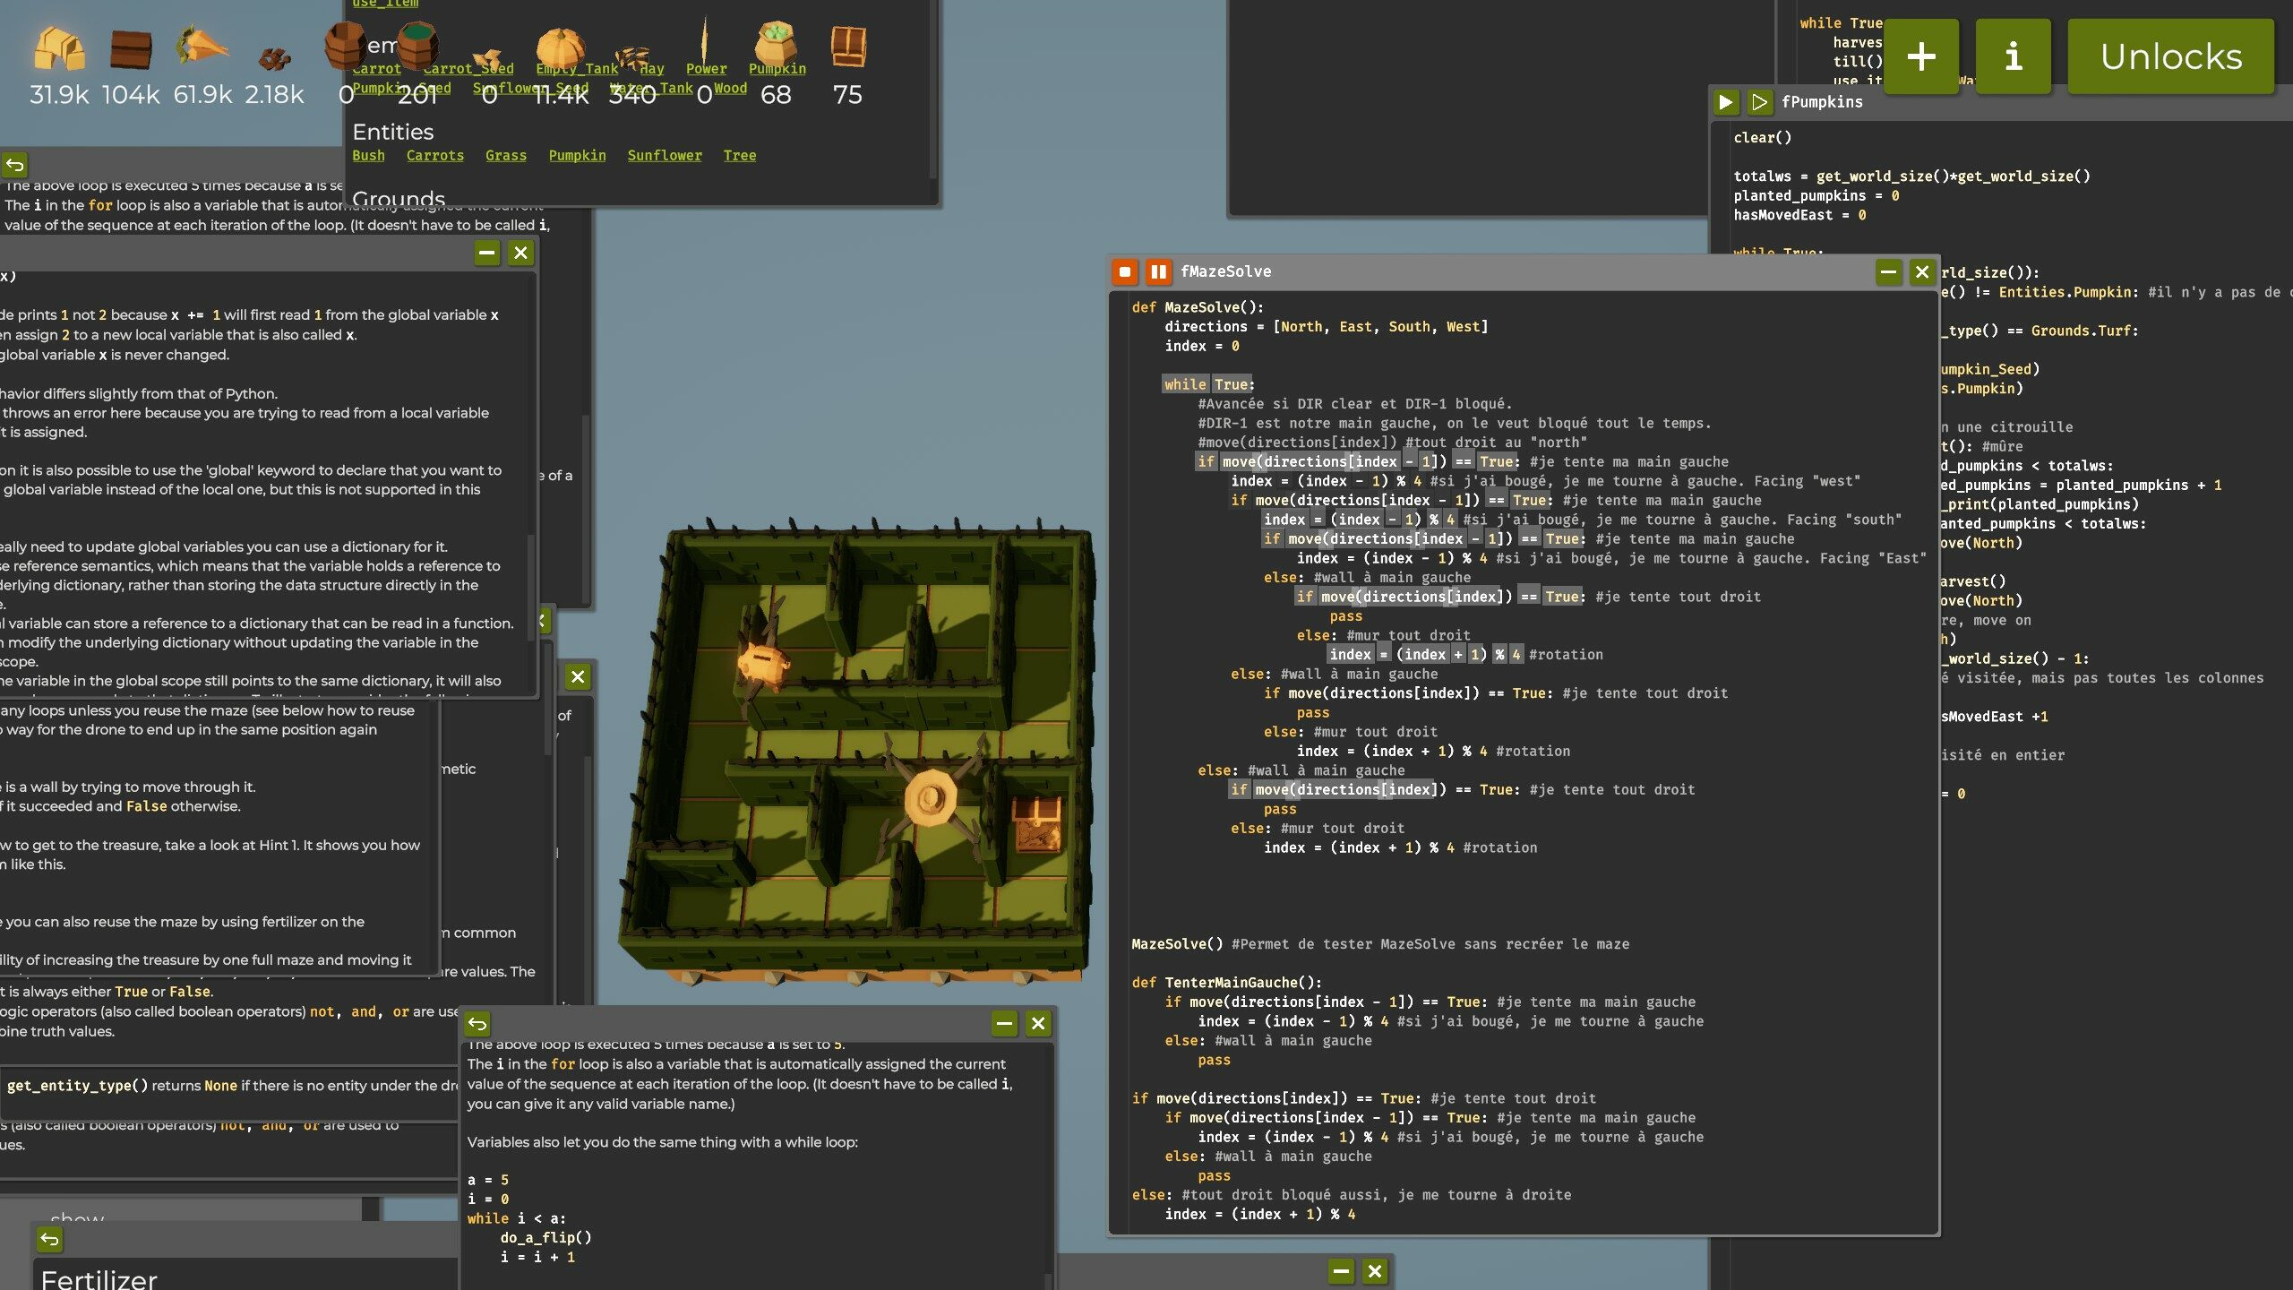Go back in the Fertilizer docs window

click(49, 1240)
